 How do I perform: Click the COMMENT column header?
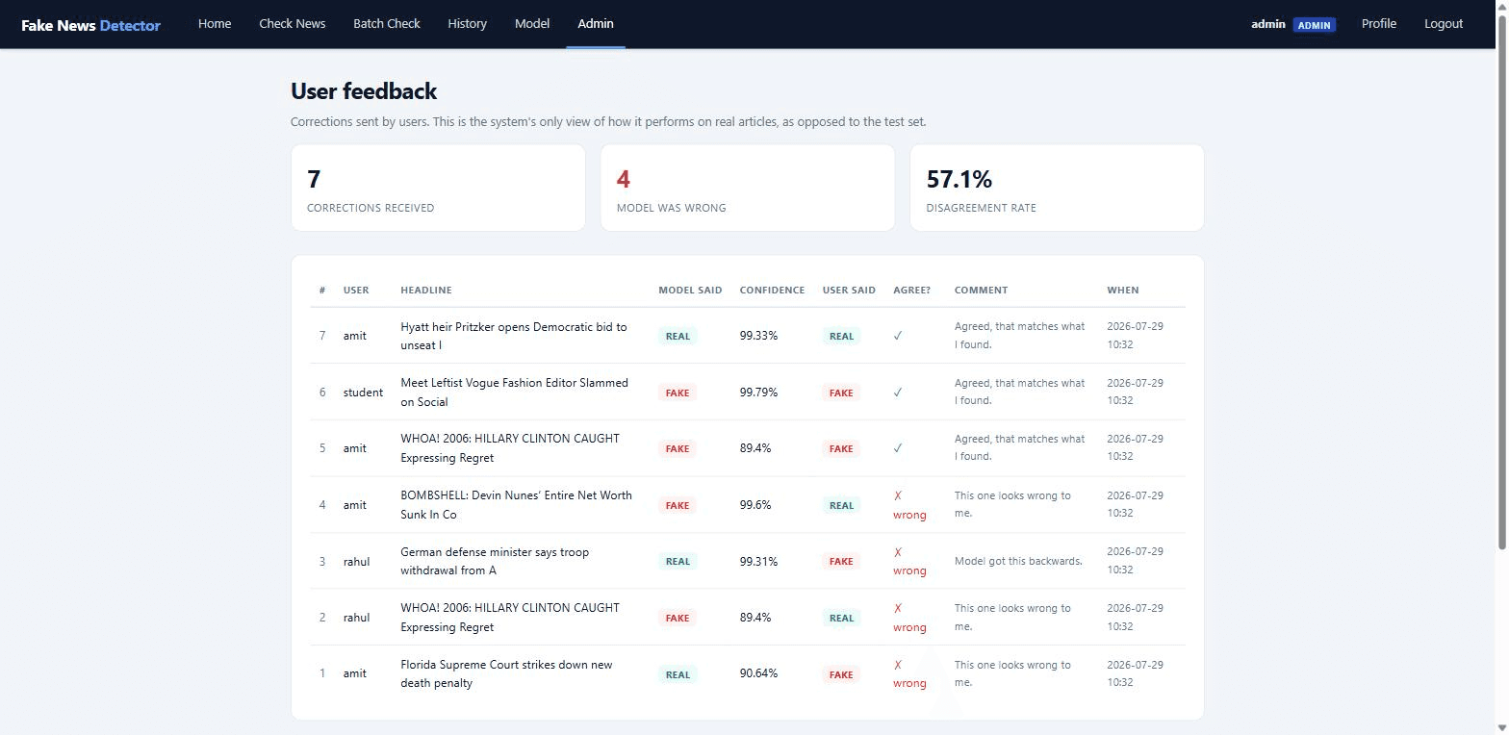tap(981, 290)
